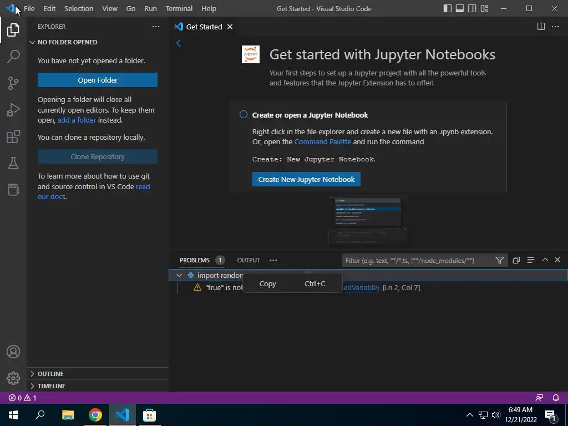Click the errors and warnings status item
Viewport: 568px width, 426px height.
(22, 398)
